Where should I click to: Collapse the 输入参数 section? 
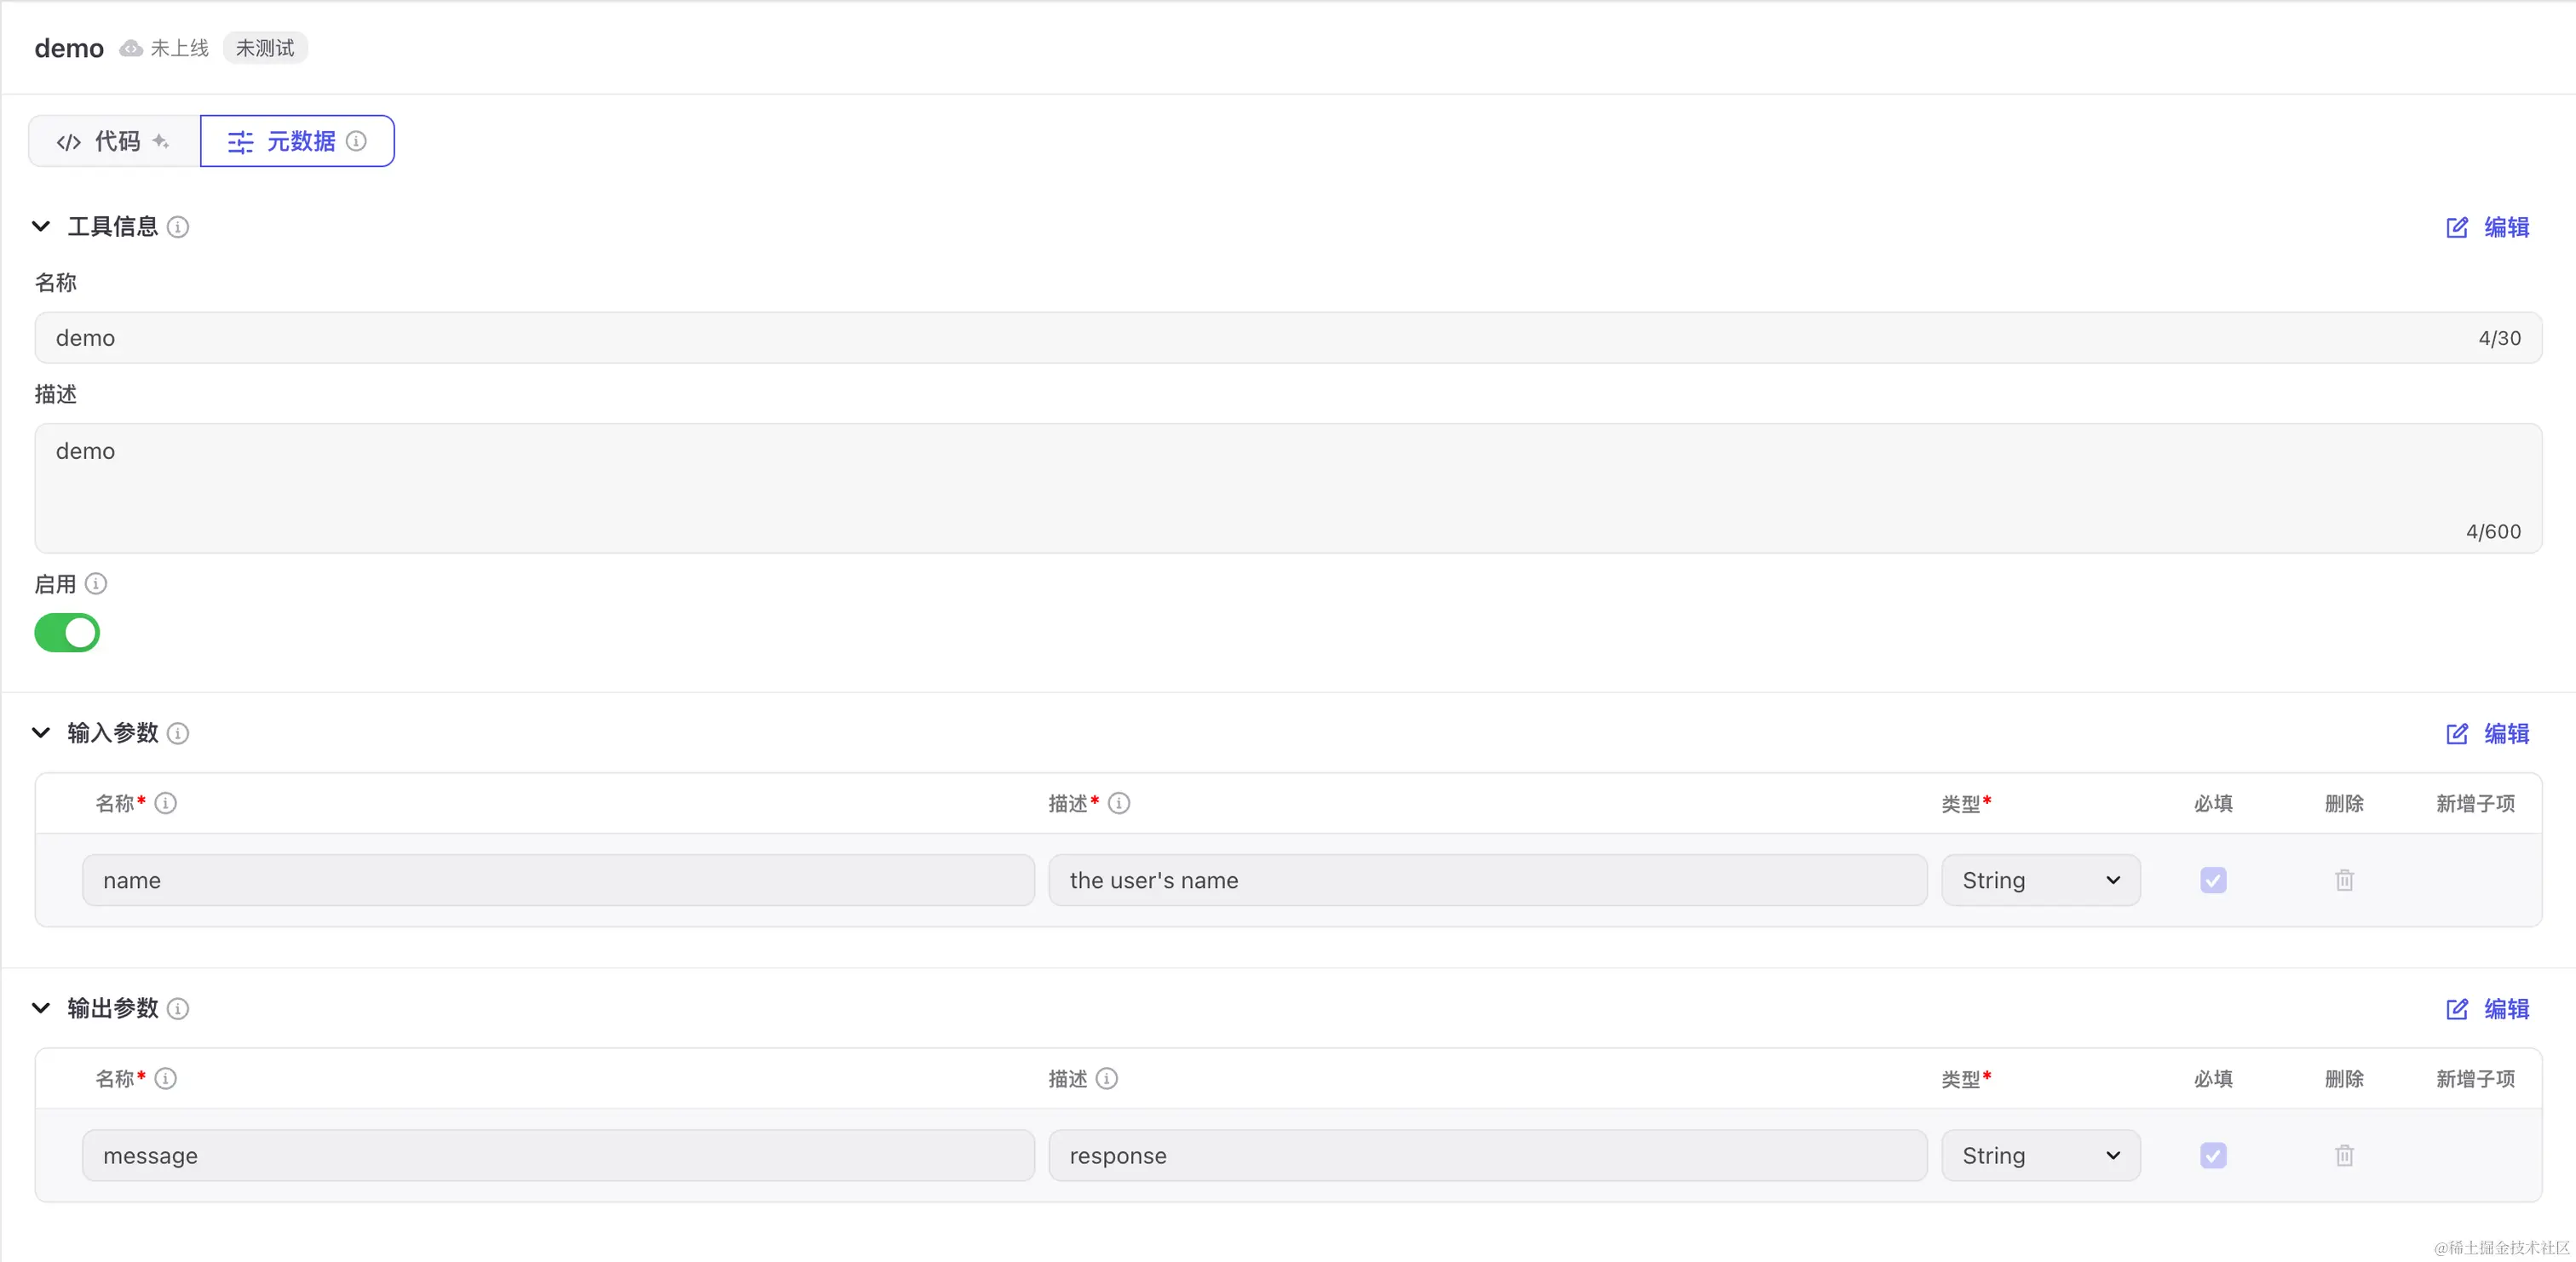point(41,732)
